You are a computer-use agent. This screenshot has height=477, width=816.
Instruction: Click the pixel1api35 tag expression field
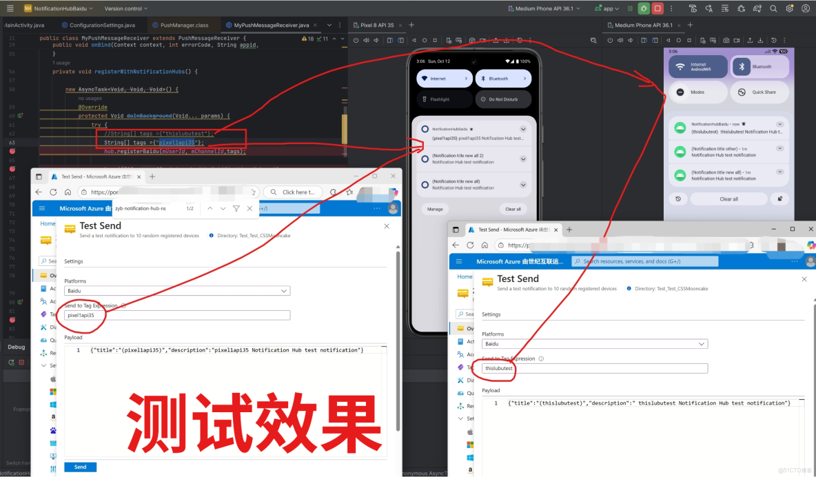[175, 315]
